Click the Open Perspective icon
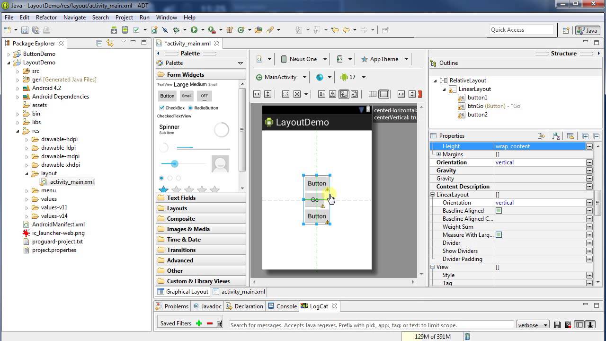Image resolution: width=606 pixels, height=341 pixels. click(566, 30)
